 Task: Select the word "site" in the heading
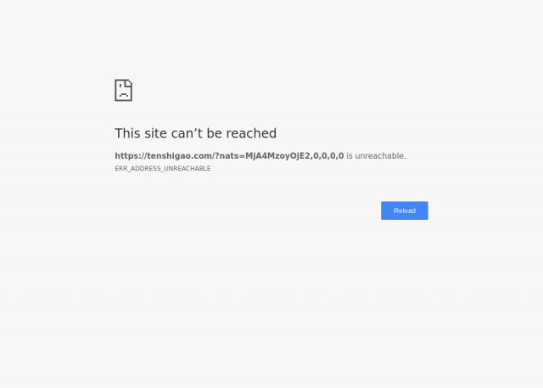pos(156,133)
